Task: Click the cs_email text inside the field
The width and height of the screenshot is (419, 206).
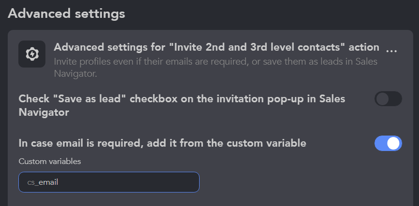Action: [x=43, y=182]
